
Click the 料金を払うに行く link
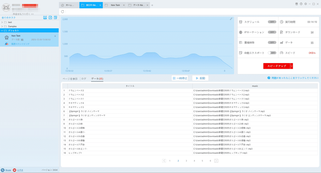[23, 14]
